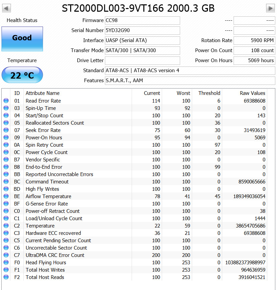
Task: Click the Threshold column header
Action: [209, 93]
